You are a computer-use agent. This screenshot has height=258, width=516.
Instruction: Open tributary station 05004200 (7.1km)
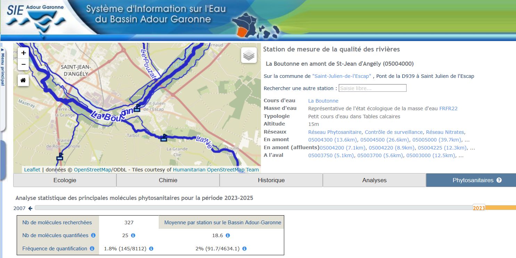click(x=343, y=148)
